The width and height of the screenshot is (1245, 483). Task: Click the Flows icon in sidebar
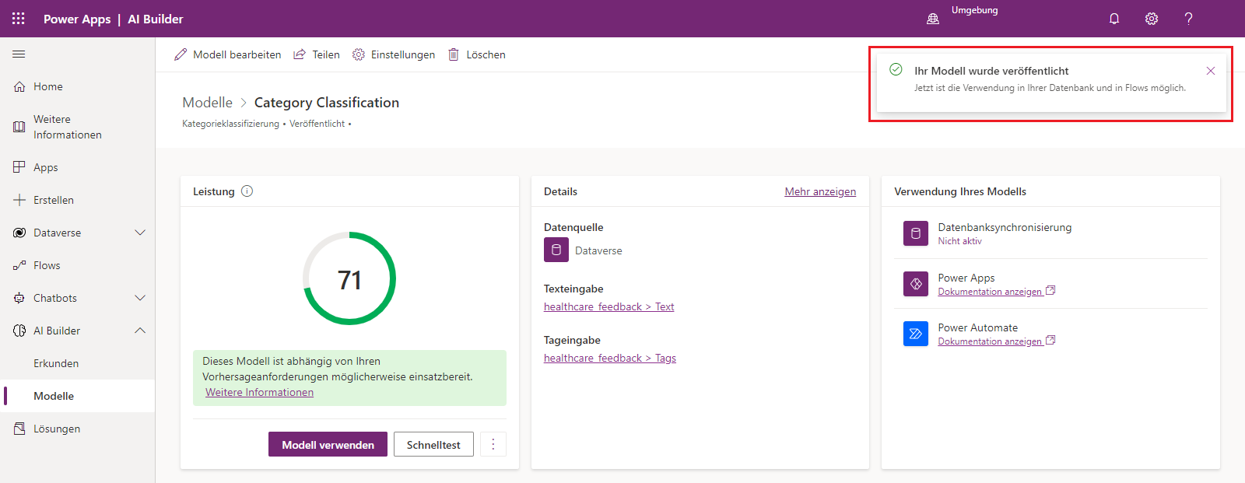[x=19, y=265]
